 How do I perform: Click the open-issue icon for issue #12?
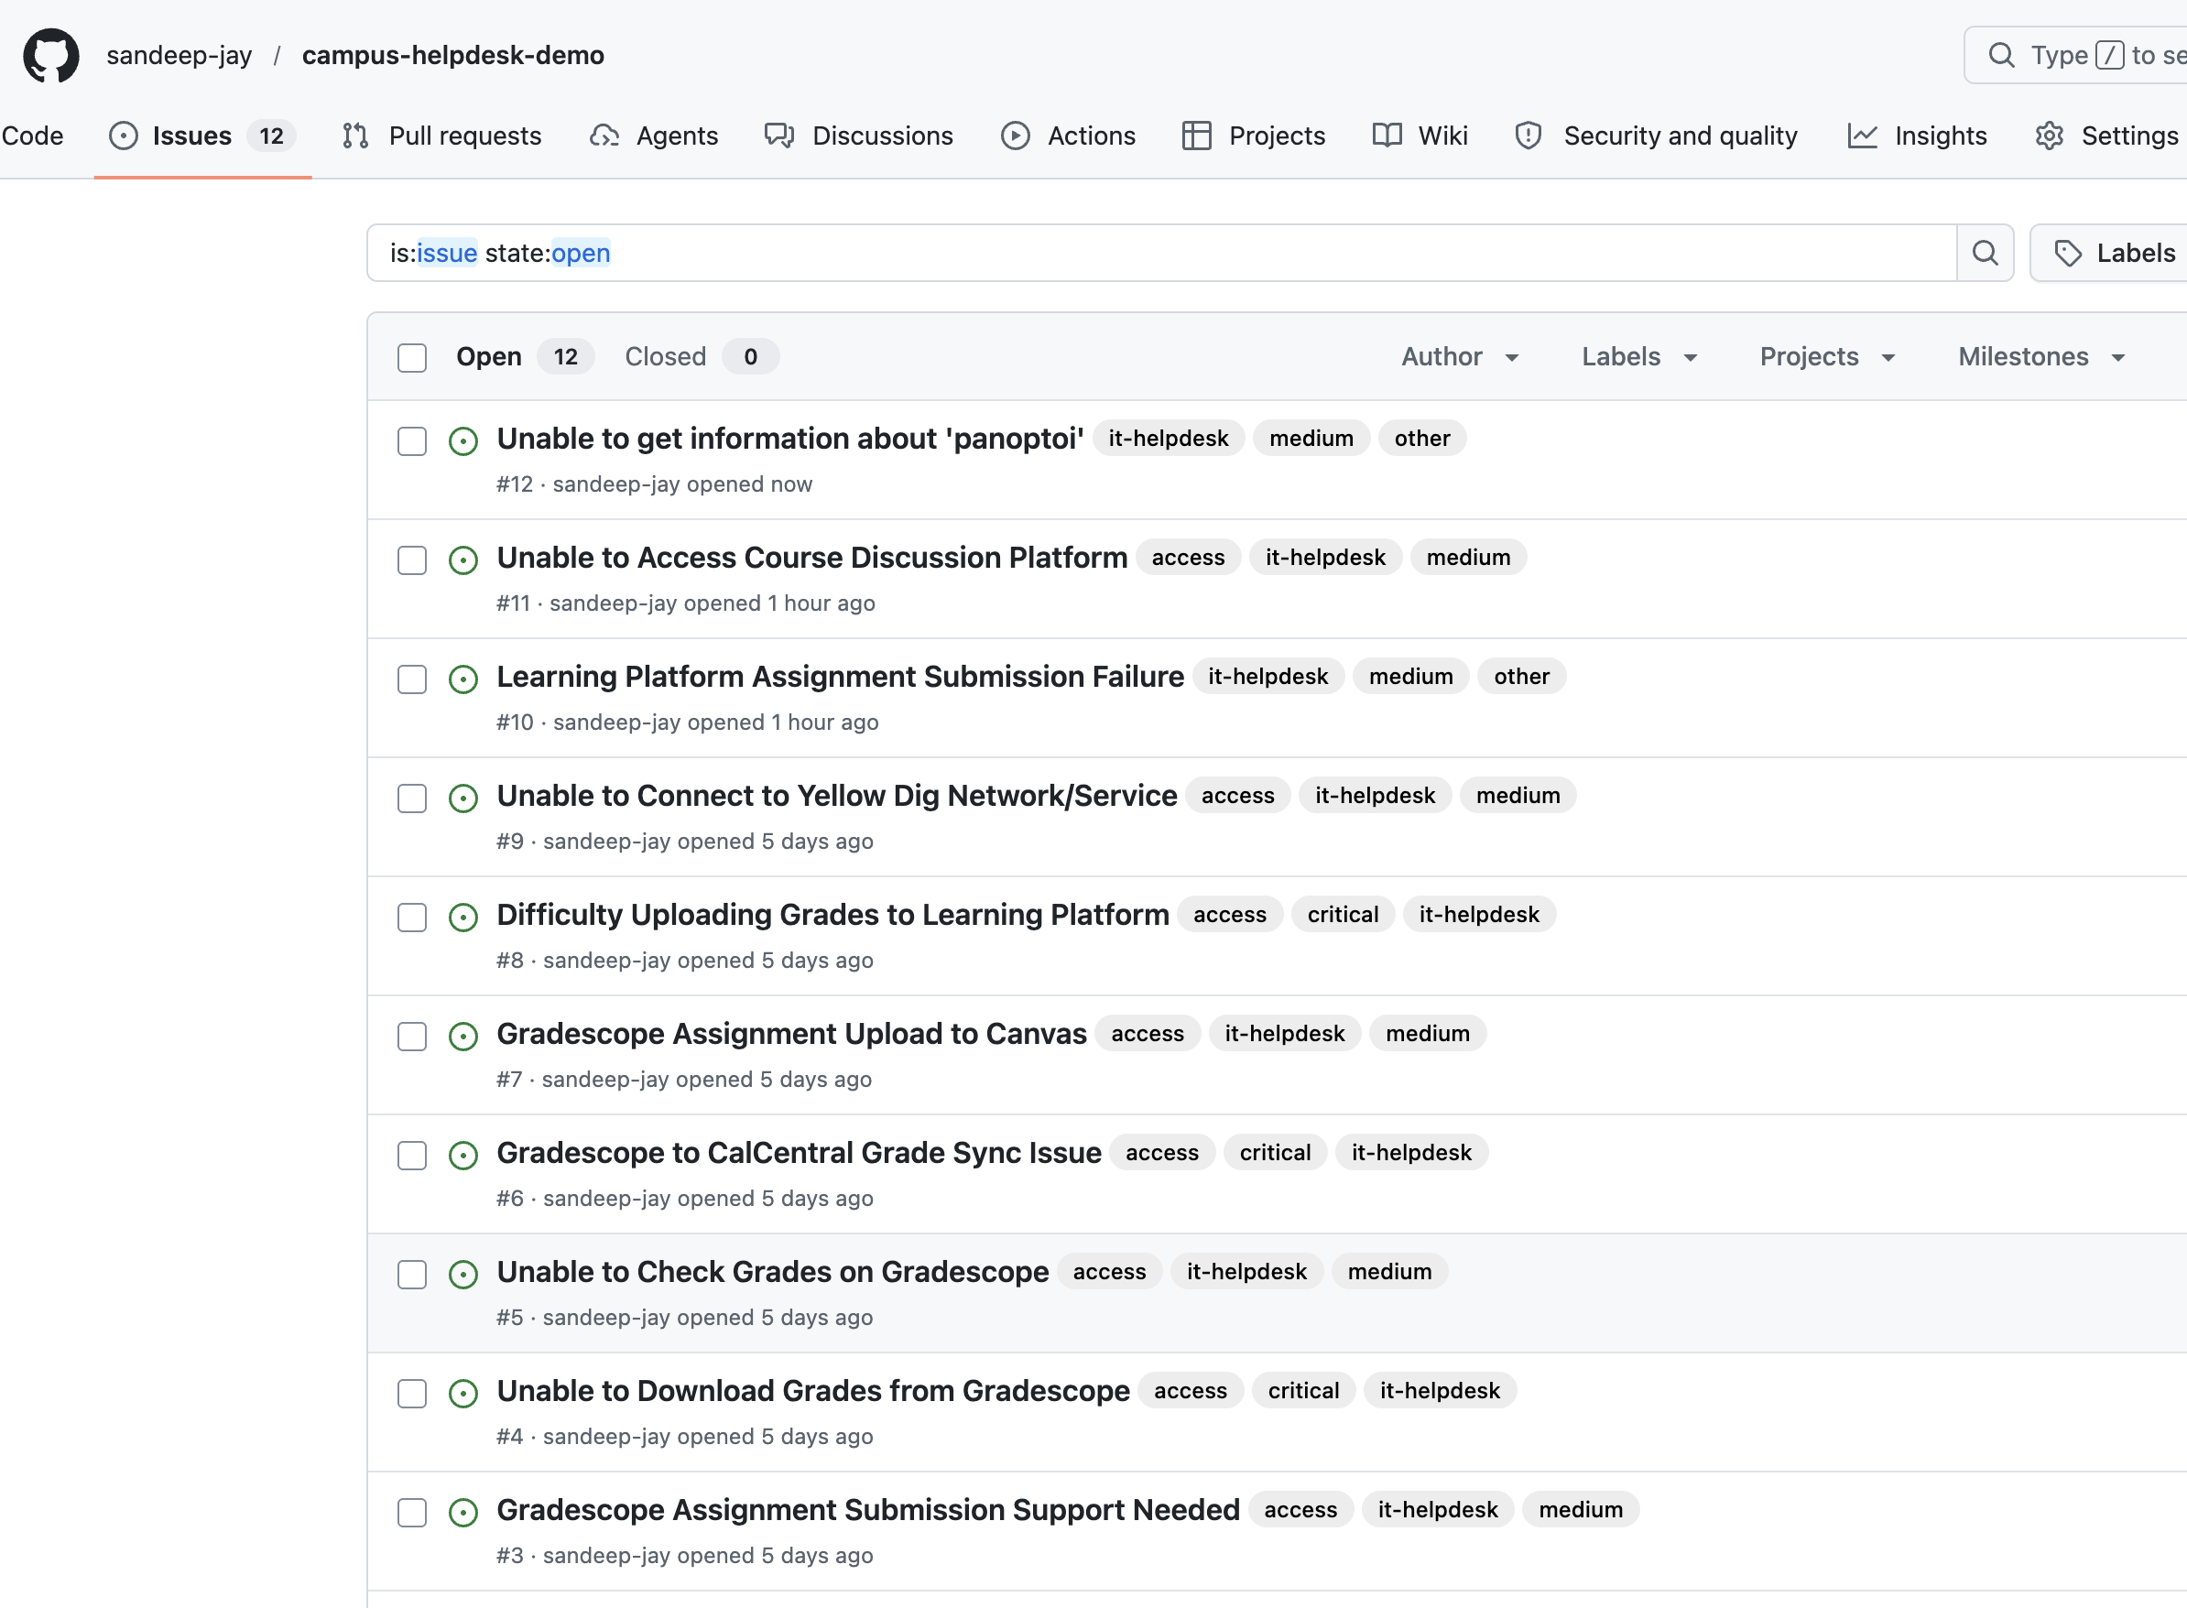[x=463, y=441]
